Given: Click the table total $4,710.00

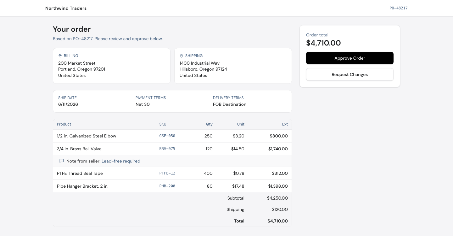Looking at the screenshot, I should pos(277,221).
